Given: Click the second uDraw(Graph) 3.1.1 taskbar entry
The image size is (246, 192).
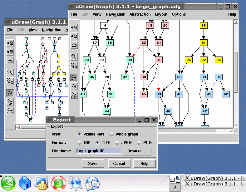Looking at the screenshot, I should (215, 184).
